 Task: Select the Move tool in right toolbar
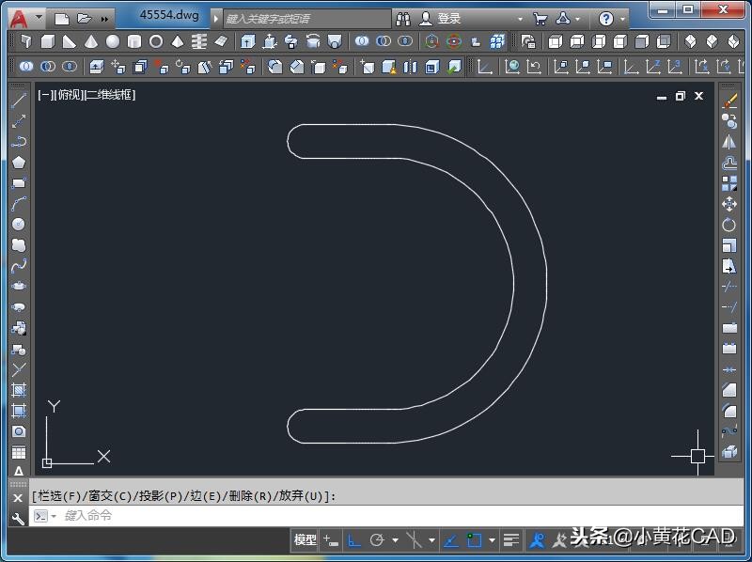pyautogui.click(x=729, y=204)
